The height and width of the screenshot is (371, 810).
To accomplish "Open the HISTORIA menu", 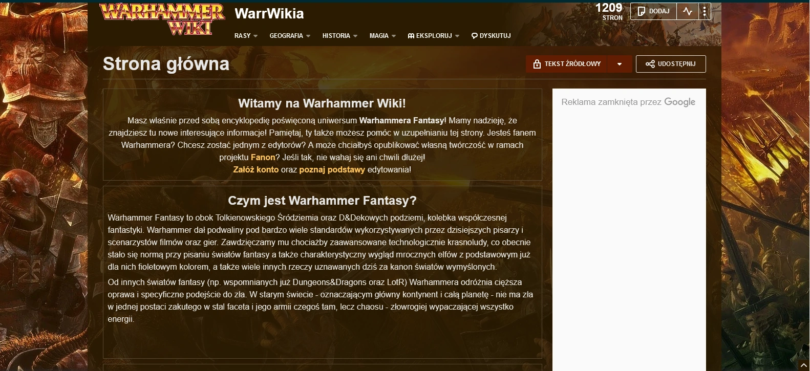I will coord(339,36).
